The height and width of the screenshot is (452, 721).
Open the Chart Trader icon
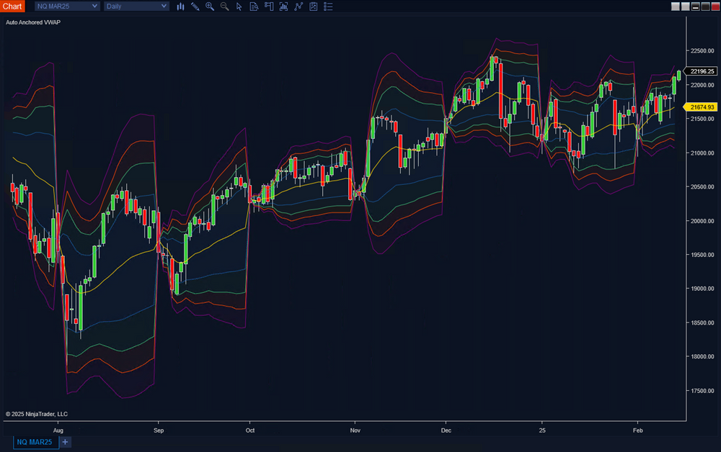tap(268, 6)
